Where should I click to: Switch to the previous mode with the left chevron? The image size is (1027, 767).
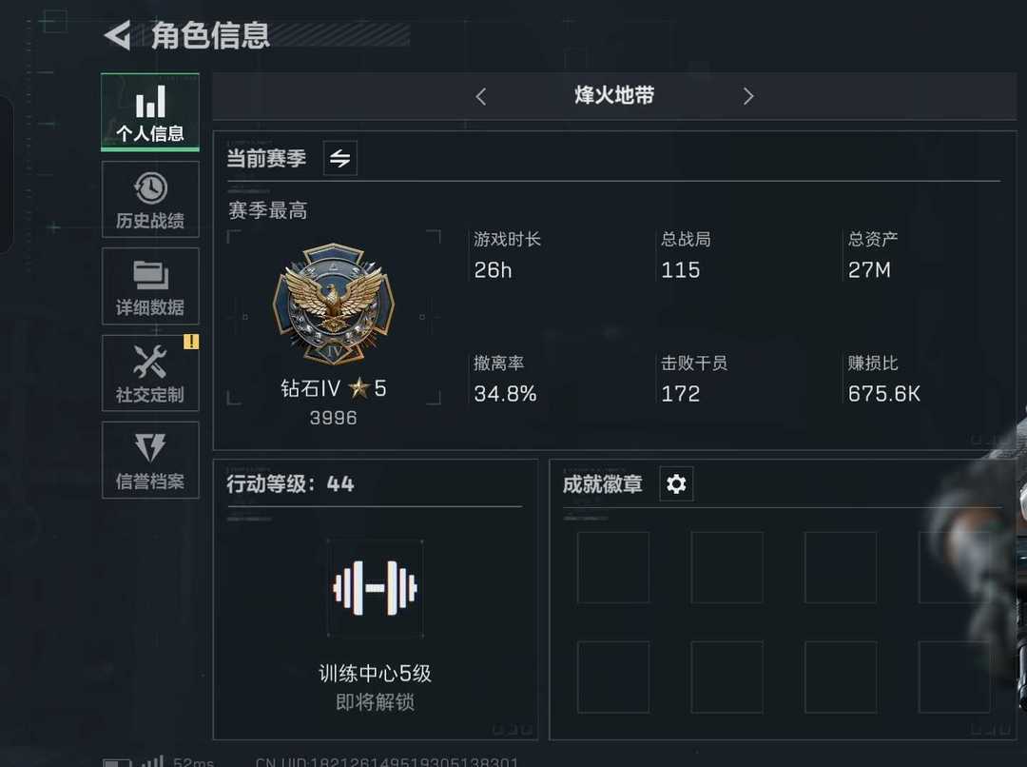point(481,96)
